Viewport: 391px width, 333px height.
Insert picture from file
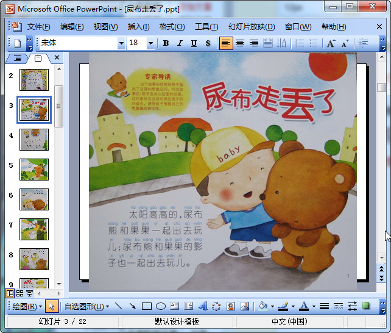pos(245,306)
